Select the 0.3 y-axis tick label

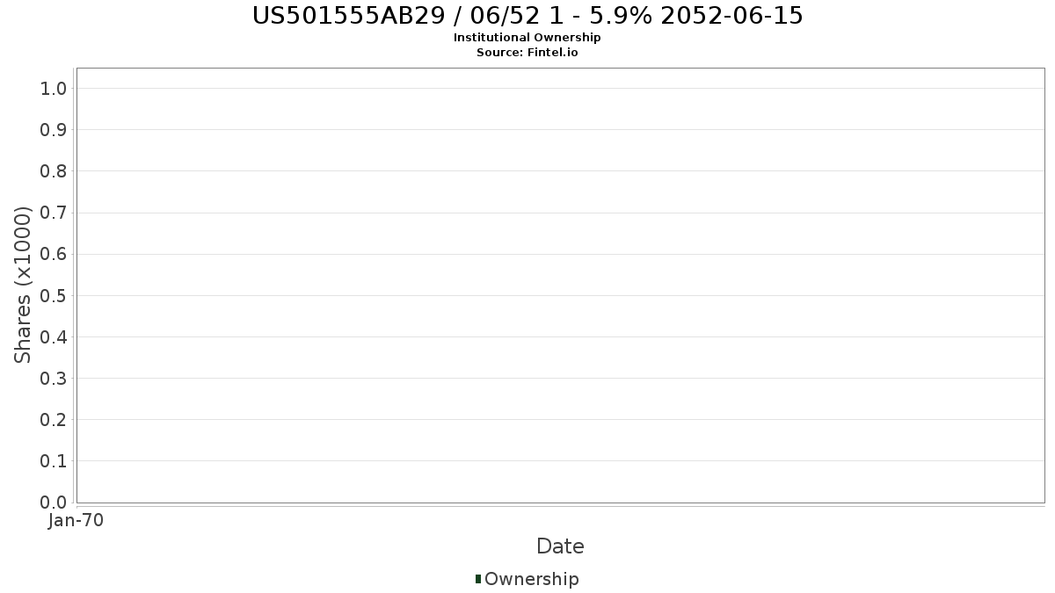(54, 379)
